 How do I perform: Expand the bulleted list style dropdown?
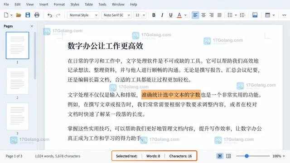coord(236,15)
